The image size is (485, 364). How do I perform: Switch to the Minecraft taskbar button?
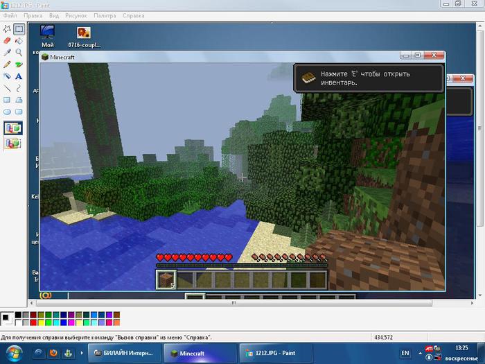(200, 353)
